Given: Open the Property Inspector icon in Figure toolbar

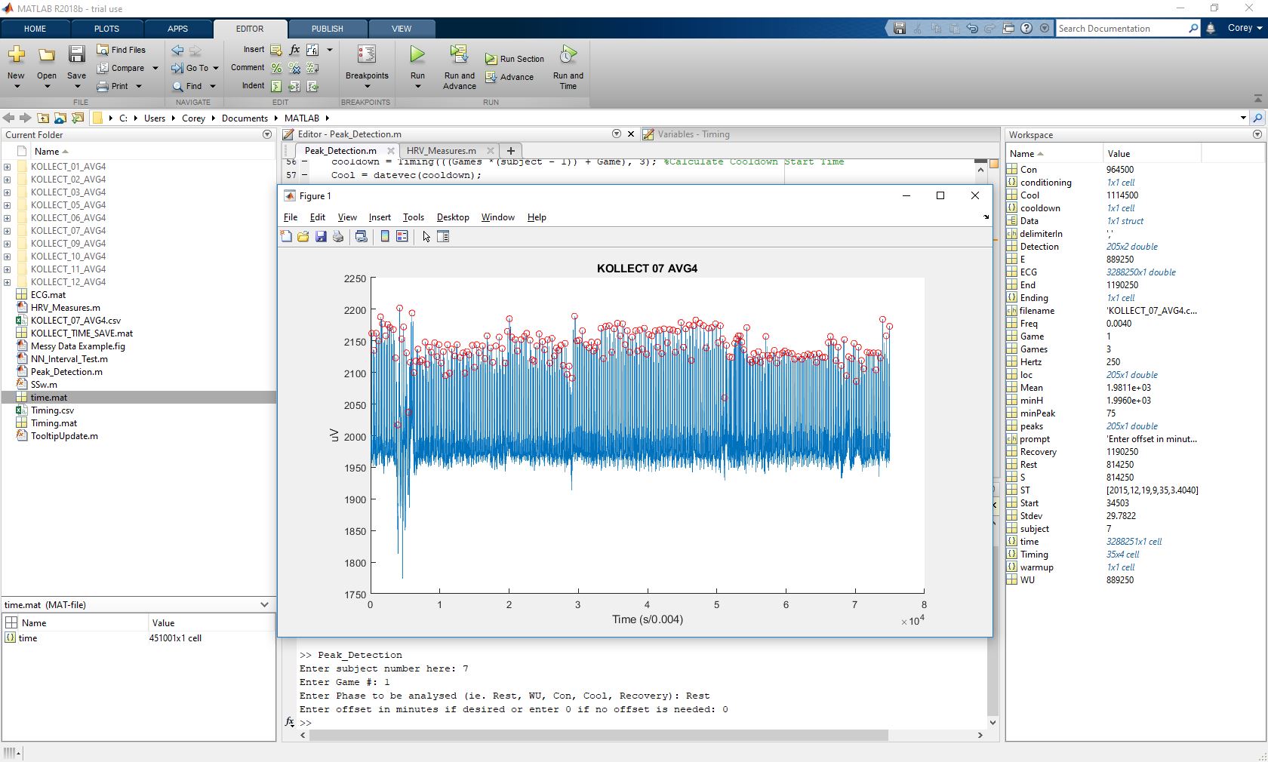Looking at the screenshot, I should pyautogui.click(x=443, y=237).
